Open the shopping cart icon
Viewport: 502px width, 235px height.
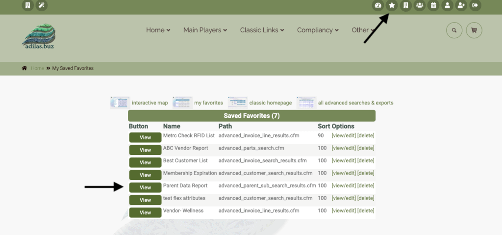474,30
